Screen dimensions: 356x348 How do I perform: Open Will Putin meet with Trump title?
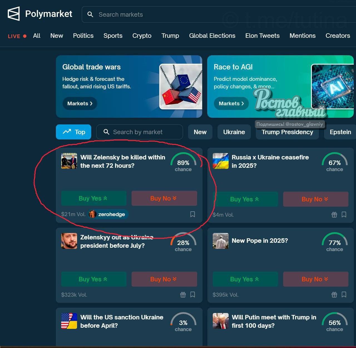(x=274, y=321)
